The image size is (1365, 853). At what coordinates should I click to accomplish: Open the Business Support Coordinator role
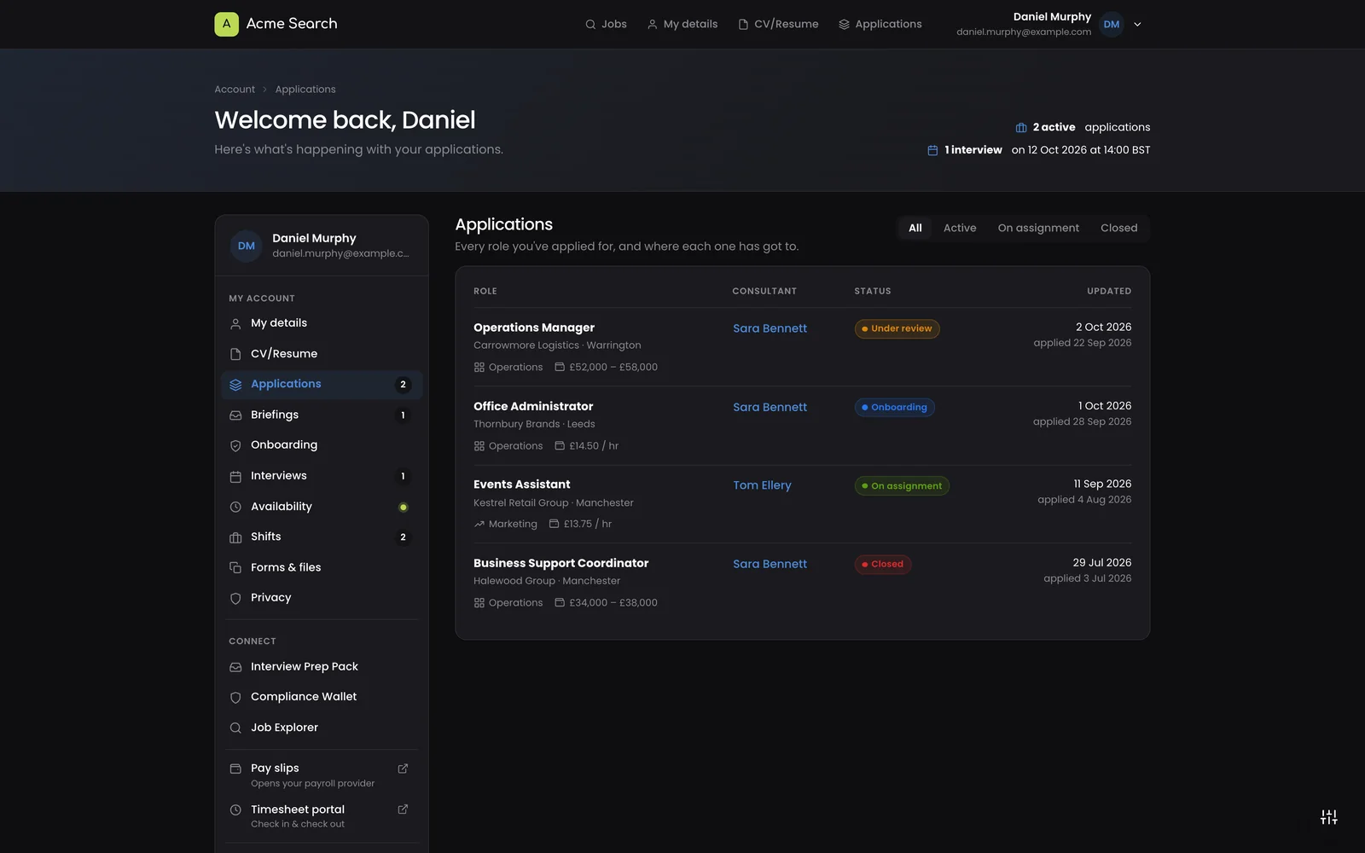point(561,563)
